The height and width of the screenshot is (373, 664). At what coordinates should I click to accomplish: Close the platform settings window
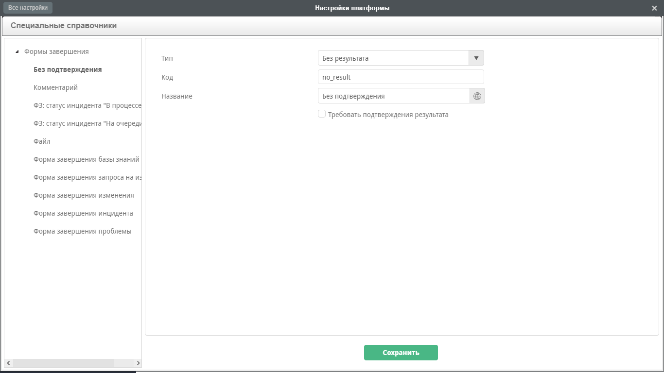(654, 8)
